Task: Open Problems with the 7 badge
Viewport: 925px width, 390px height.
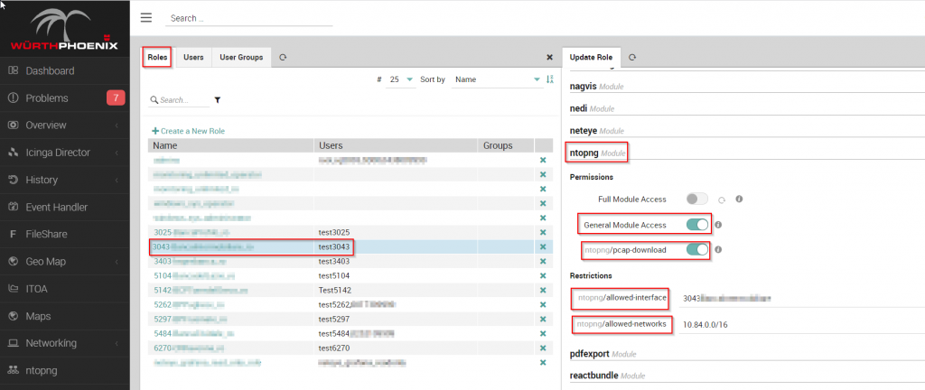Action: [x=65, y=97]
